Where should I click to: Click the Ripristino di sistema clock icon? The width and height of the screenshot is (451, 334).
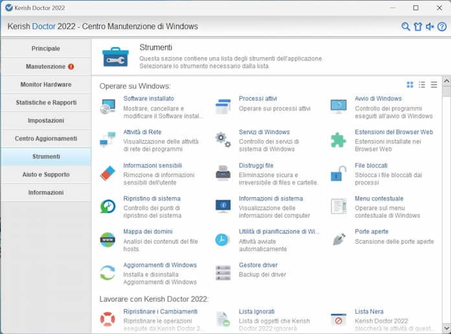point(108,206)
